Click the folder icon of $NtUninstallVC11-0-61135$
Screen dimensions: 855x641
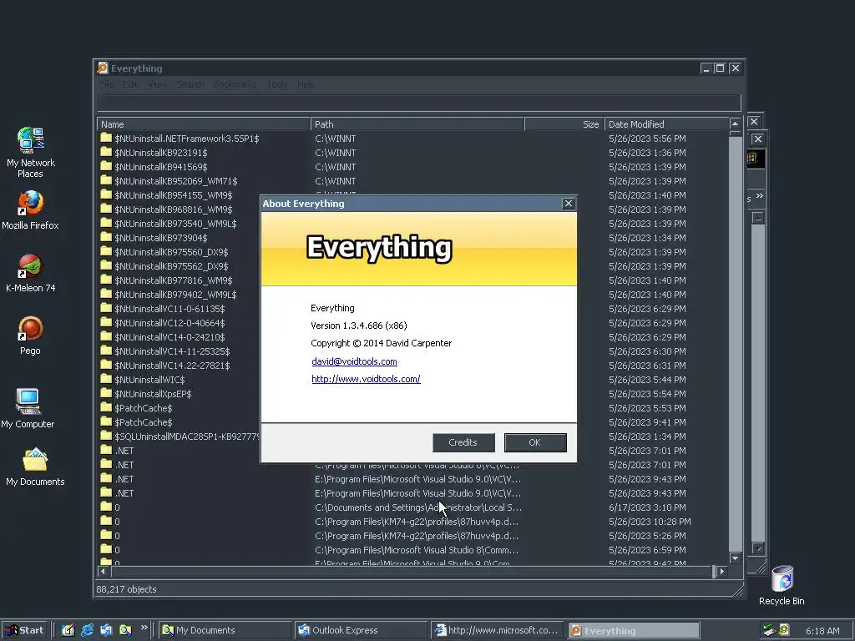click(x=106, y=309)
